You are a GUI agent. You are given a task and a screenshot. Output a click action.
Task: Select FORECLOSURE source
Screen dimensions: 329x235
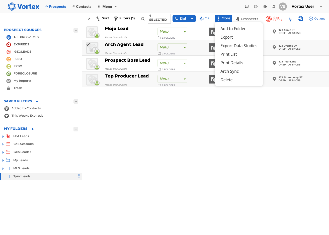(x=22, y=73)
